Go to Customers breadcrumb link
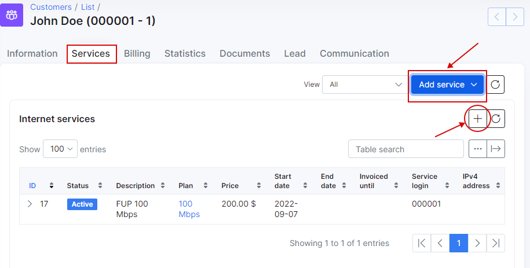 tap(51, 7)
